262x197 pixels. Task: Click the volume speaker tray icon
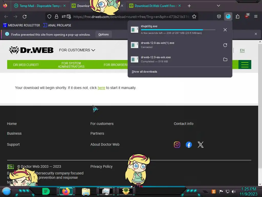pos(234,191)
